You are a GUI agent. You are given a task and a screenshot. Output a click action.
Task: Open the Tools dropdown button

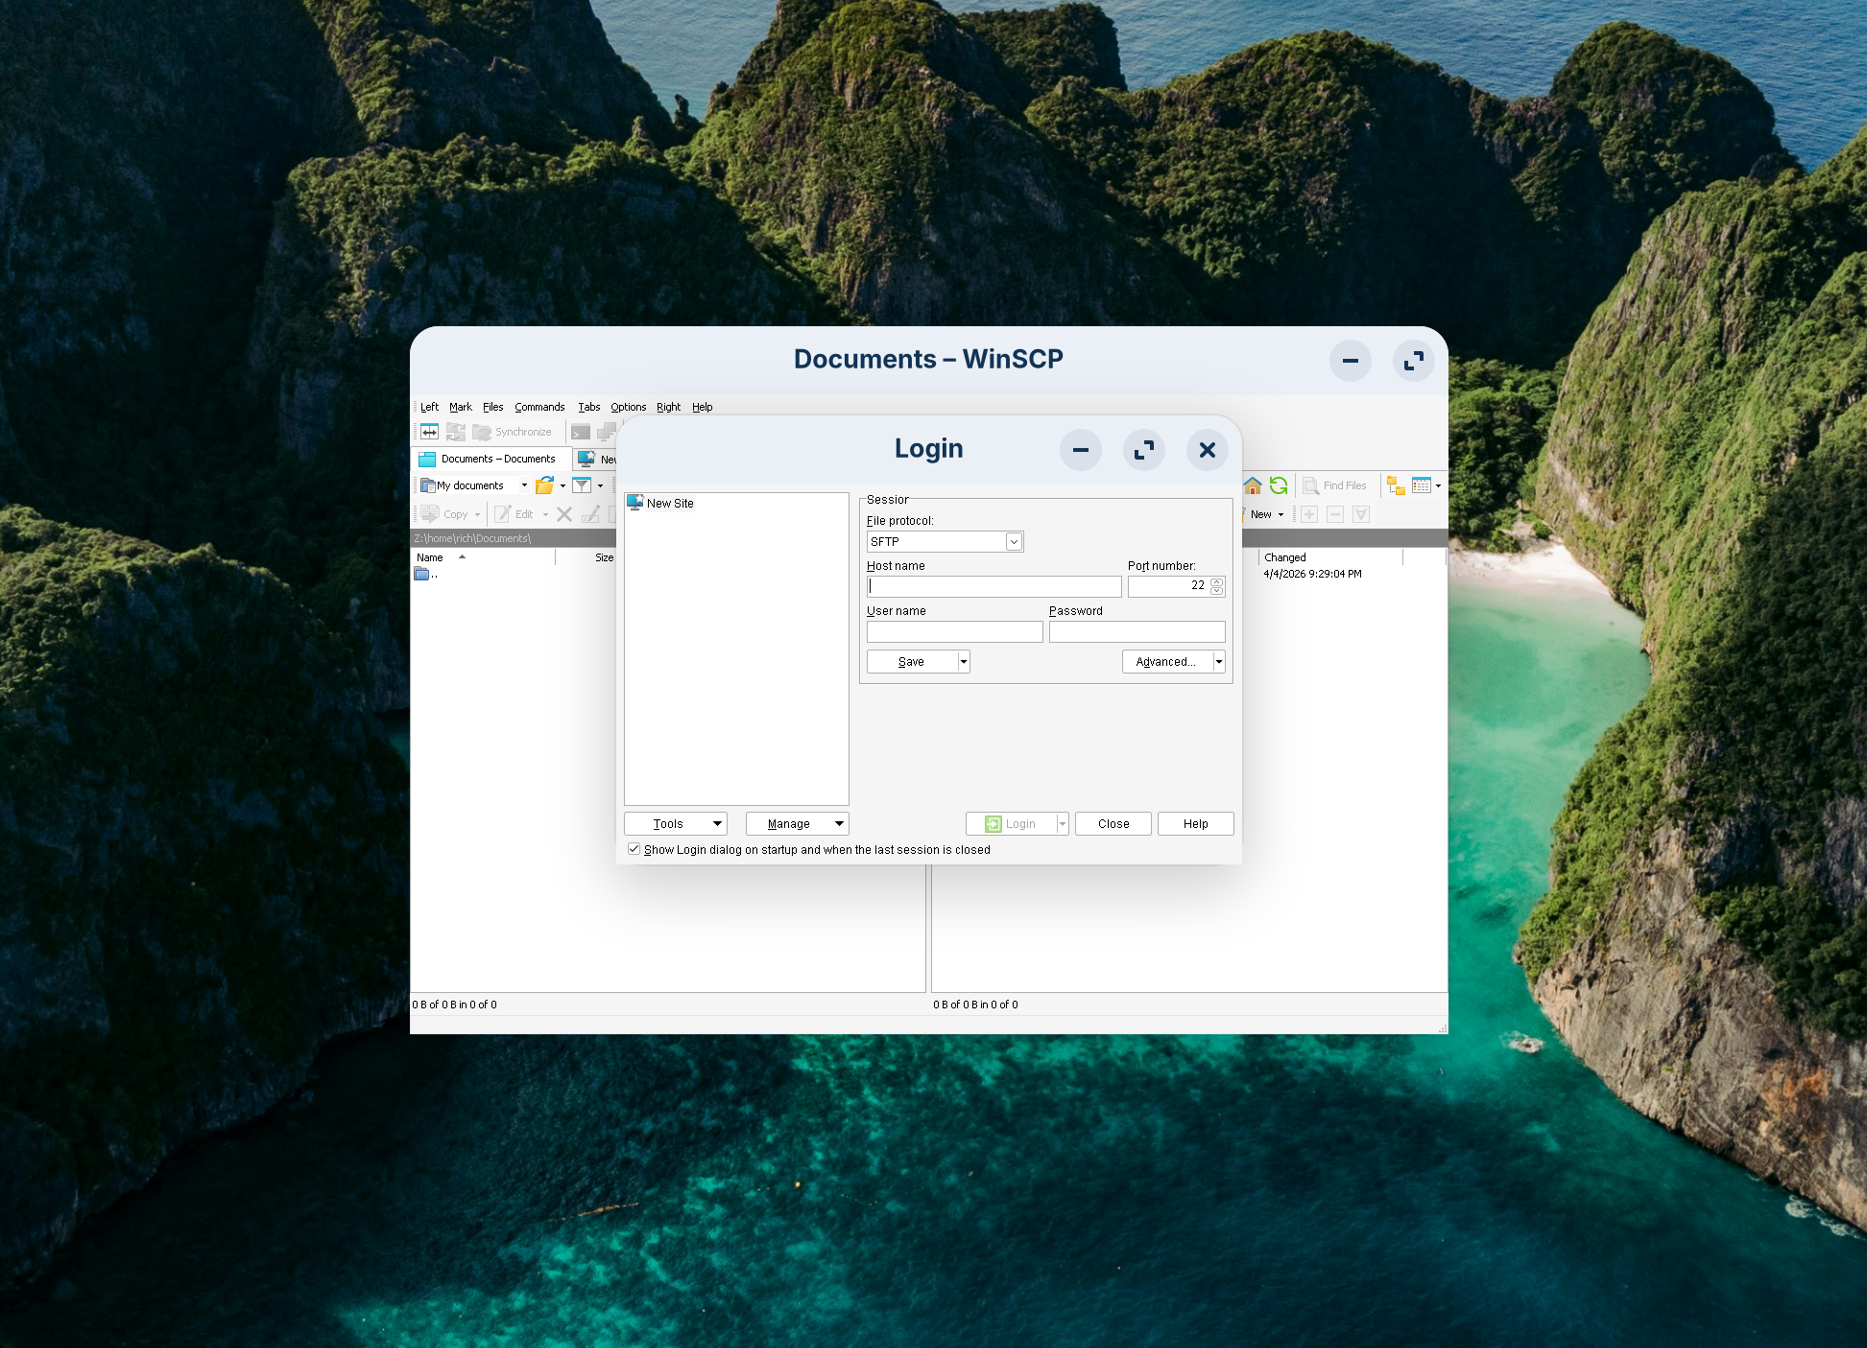(676, 823)
